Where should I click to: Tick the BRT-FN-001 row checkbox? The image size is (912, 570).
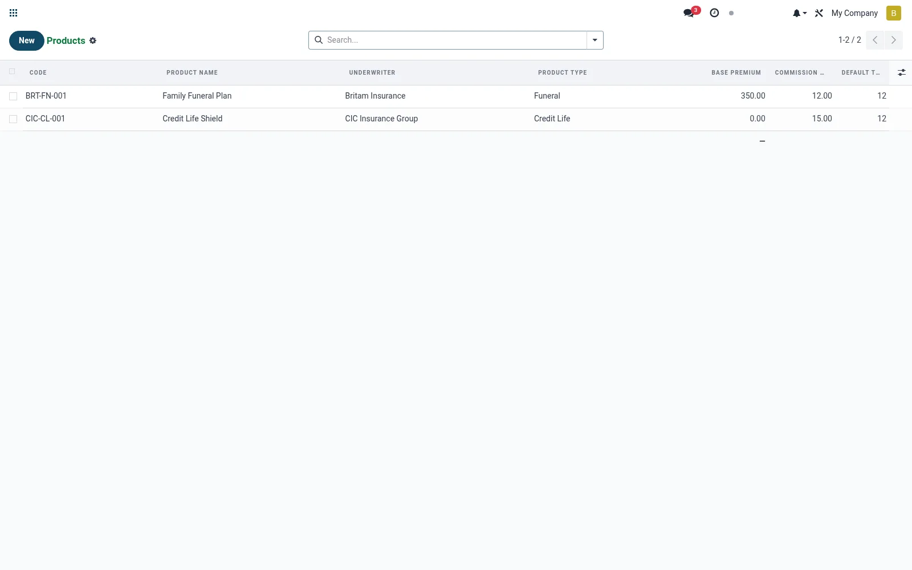coord(13,96)
